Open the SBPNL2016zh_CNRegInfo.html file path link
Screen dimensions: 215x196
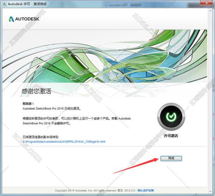(x=64, y=142)
